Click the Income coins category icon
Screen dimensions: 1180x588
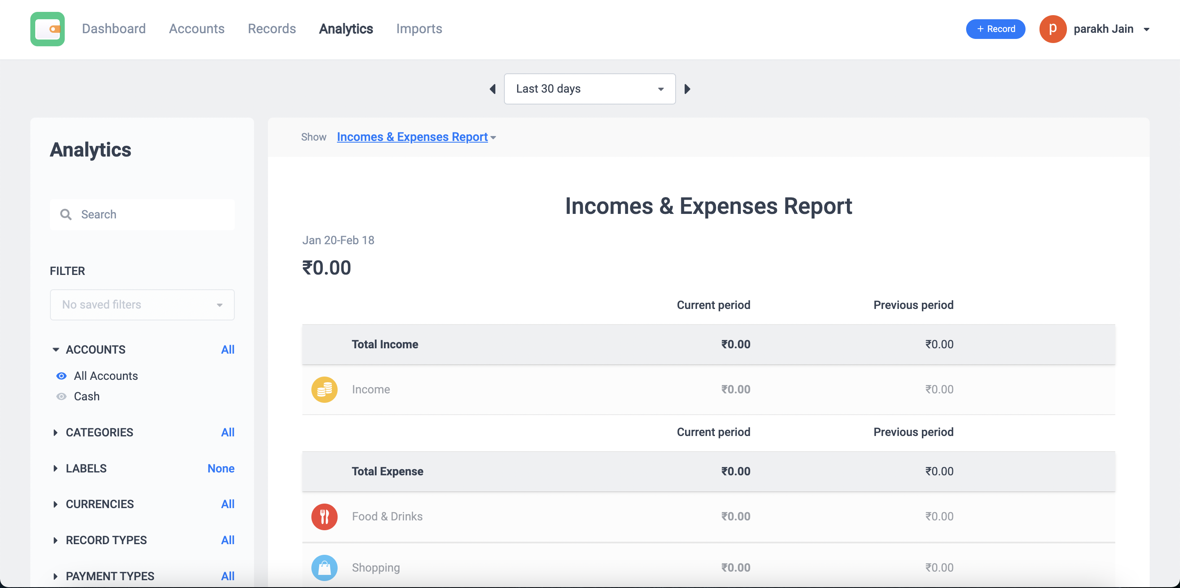coord(324,390)
